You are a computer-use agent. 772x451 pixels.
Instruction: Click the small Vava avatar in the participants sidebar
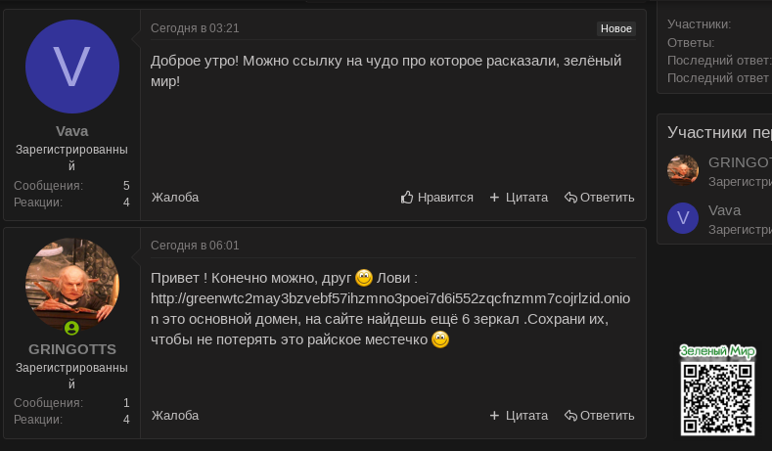683,218
